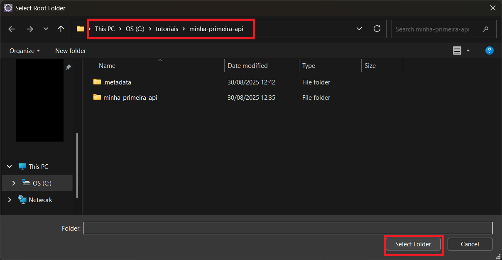
Task: Open the Help question mark icon
Action: (490, 51)
